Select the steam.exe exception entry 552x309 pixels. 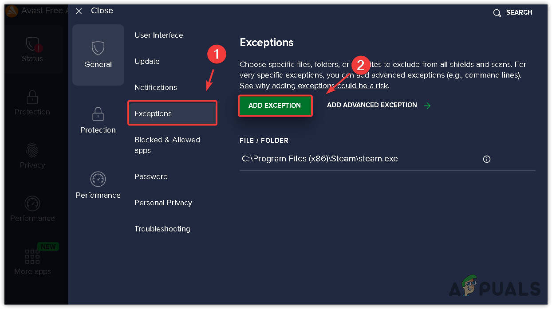tap(320, 159)
